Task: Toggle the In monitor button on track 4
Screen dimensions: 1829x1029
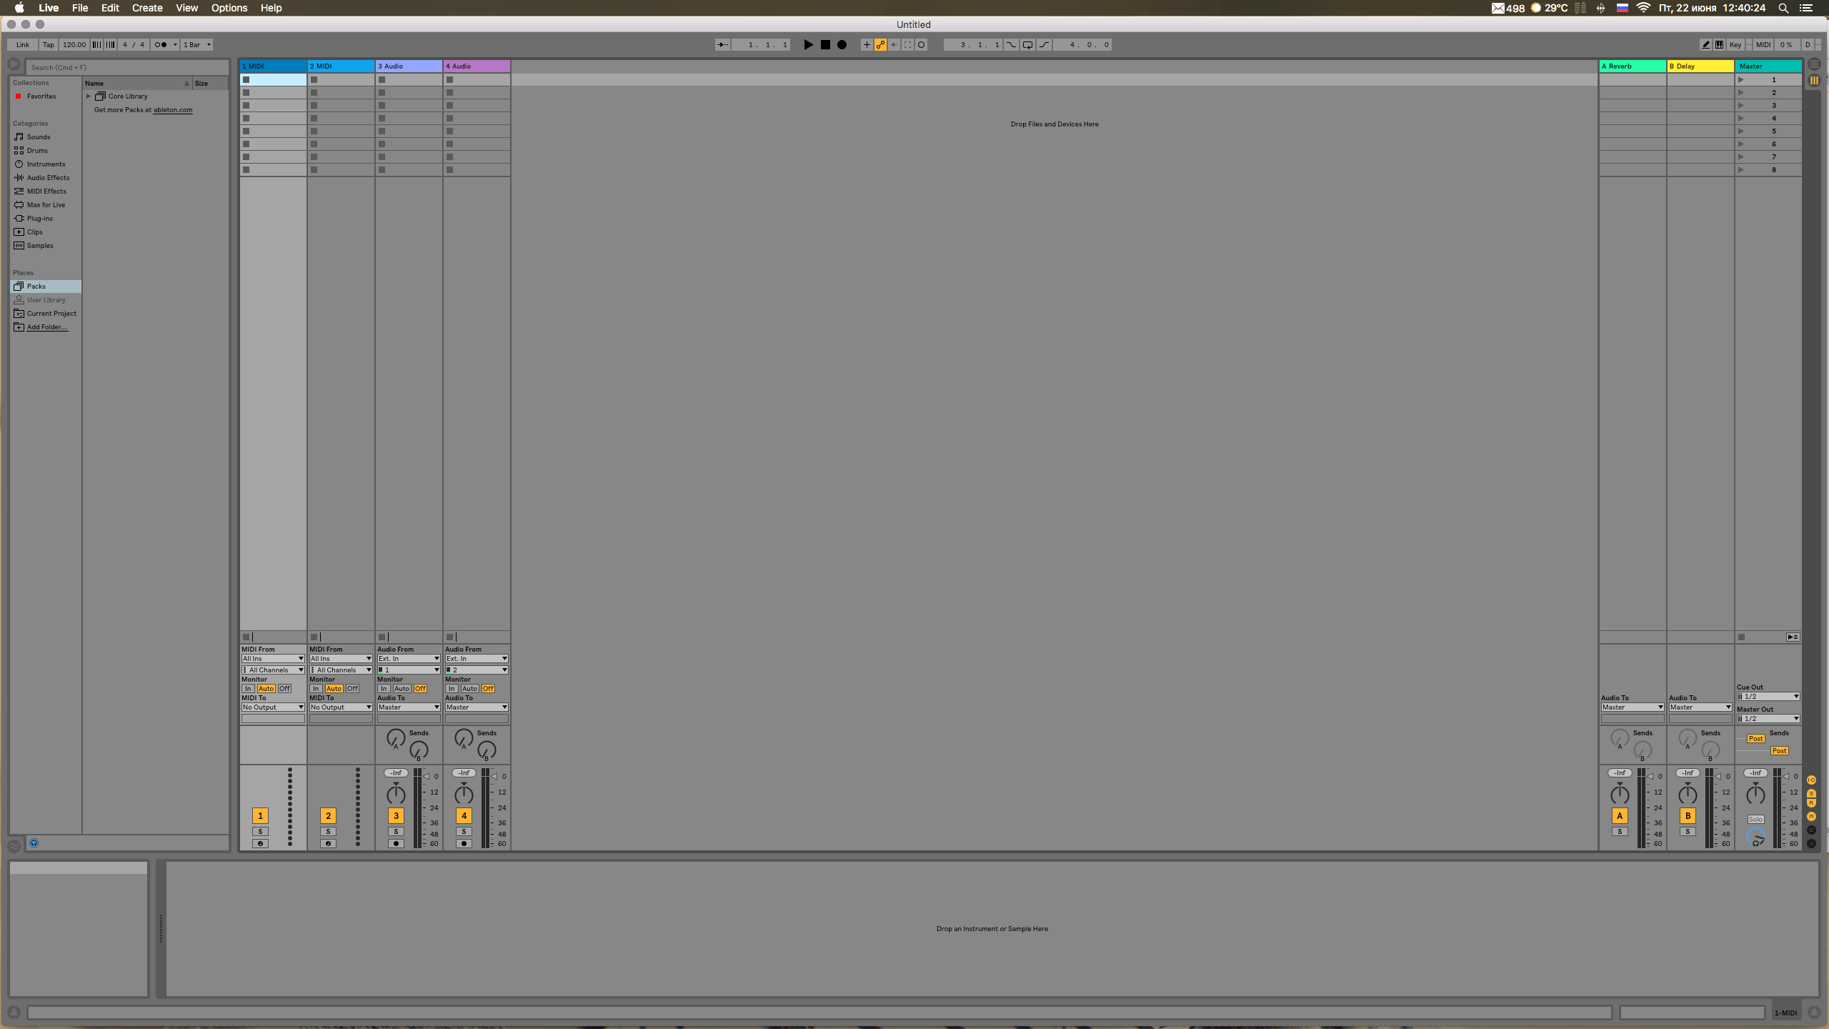Action: (451, 687)
